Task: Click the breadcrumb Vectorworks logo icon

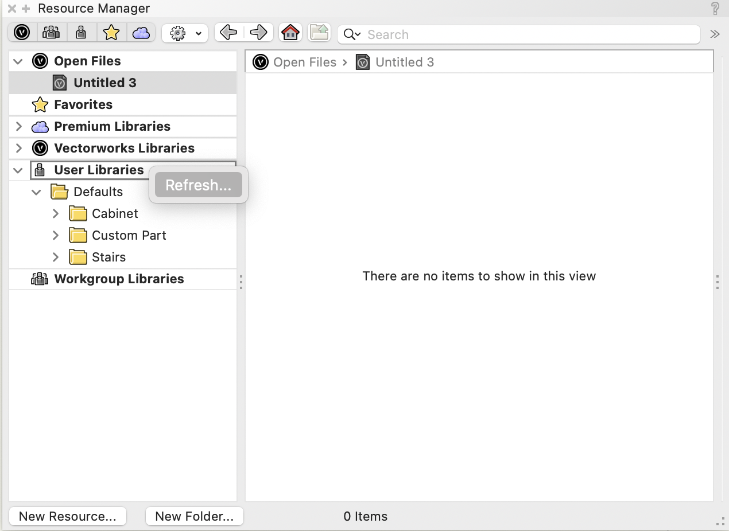Action: [x=261, y=62]
